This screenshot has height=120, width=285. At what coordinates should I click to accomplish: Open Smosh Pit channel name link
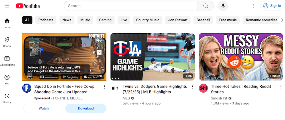point(219,98)
